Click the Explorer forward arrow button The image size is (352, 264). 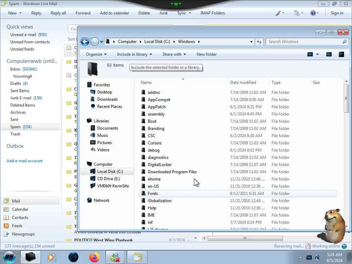click(x=95, y=42)
